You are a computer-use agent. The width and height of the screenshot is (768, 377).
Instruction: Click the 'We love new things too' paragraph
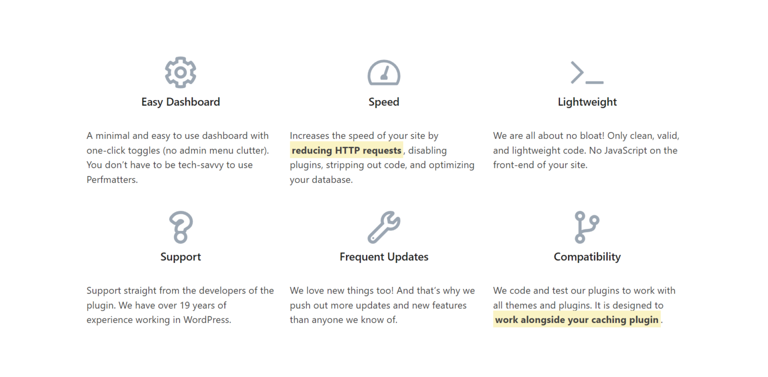point(382,305)
